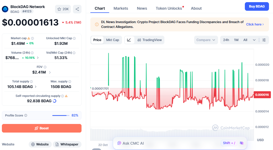
Task: Click the 82% profile score value
Action: pyautogui.click(x=75, y=115)
